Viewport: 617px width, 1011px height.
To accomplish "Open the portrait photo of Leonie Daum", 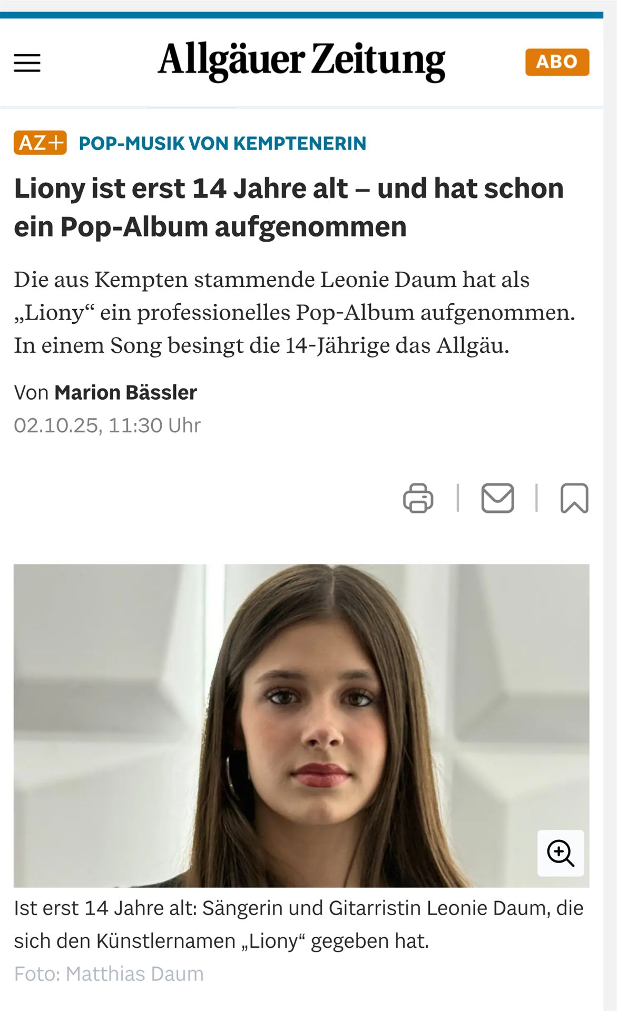I will [x=301, y=726].
